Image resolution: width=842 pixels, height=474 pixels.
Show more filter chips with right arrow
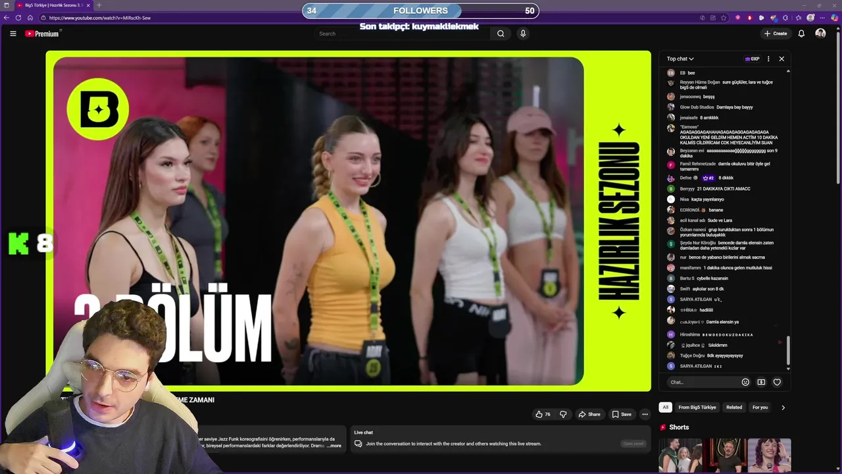point(783,408)
